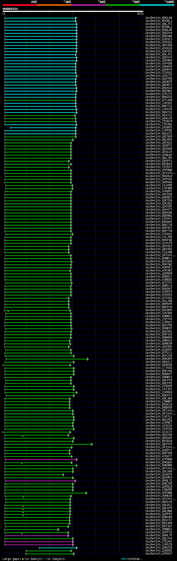Click hit label UniRef100_A2YG76

[159, 243]
